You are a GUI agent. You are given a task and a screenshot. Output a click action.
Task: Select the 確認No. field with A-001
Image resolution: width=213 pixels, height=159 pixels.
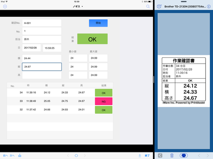coord(42,23)
